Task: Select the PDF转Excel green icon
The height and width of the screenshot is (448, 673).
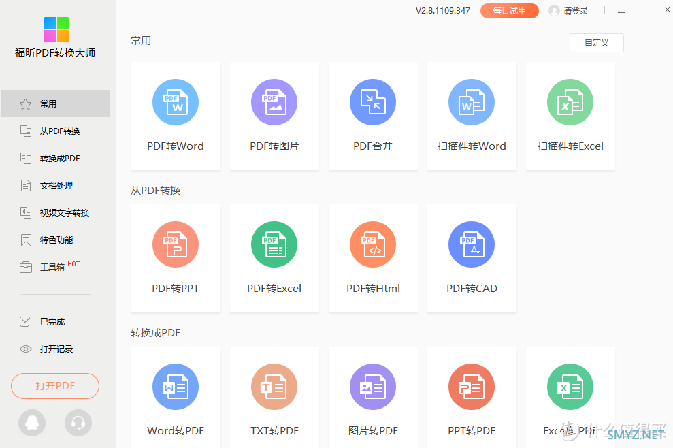Action: (274, 244)
